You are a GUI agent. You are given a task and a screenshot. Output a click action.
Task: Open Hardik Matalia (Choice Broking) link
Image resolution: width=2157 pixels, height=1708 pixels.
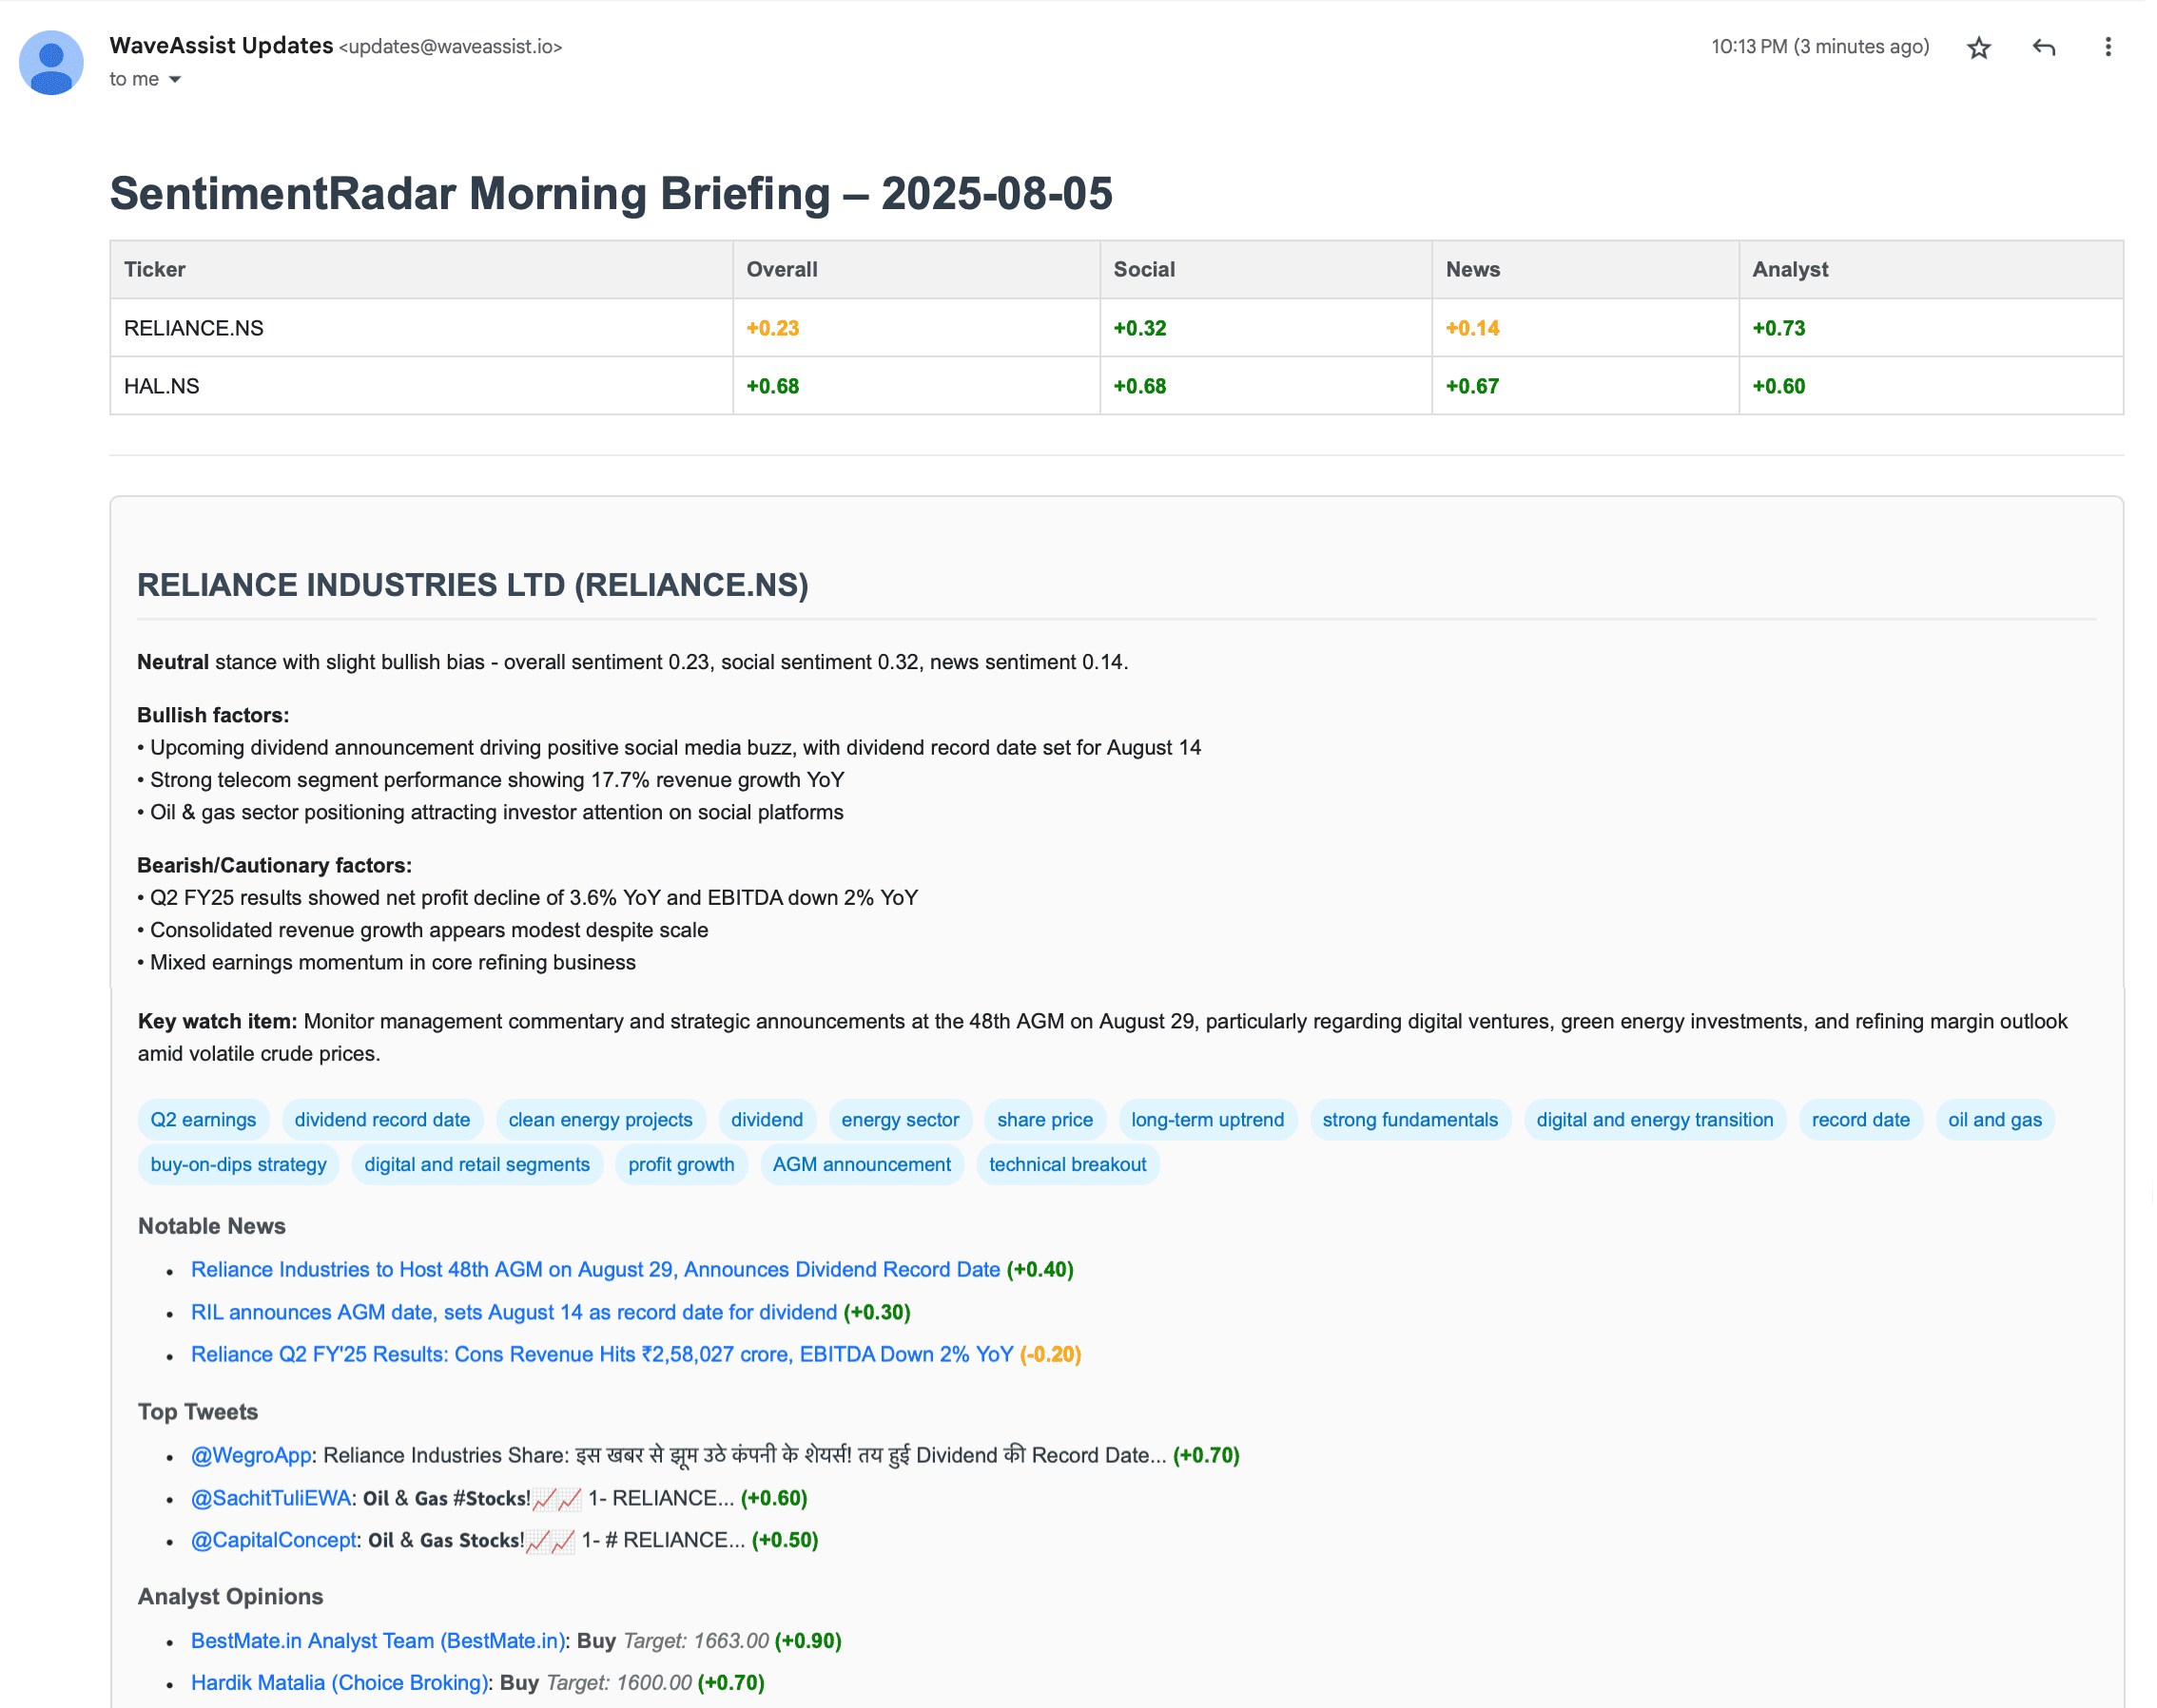pyautogui.click(x=340, y=1683)
